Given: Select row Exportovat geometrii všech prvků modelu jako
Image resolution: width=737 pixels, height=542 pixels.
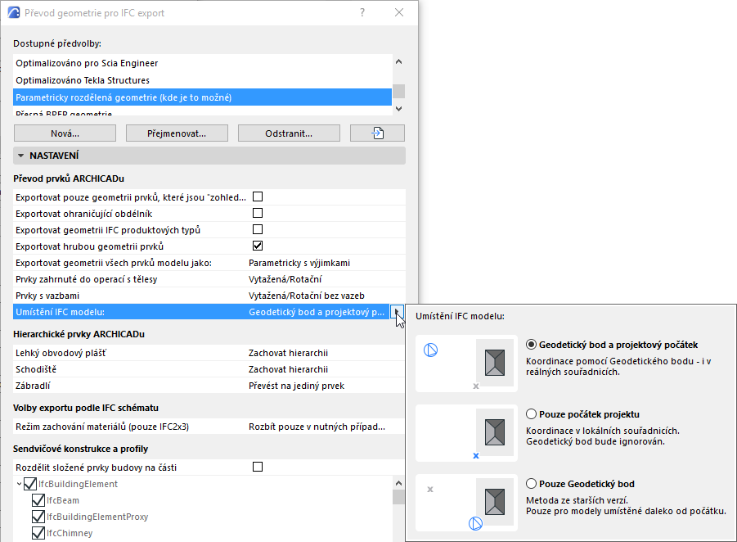Looking at the screenshot, I should pyautogui.click(x=209, y=263).
